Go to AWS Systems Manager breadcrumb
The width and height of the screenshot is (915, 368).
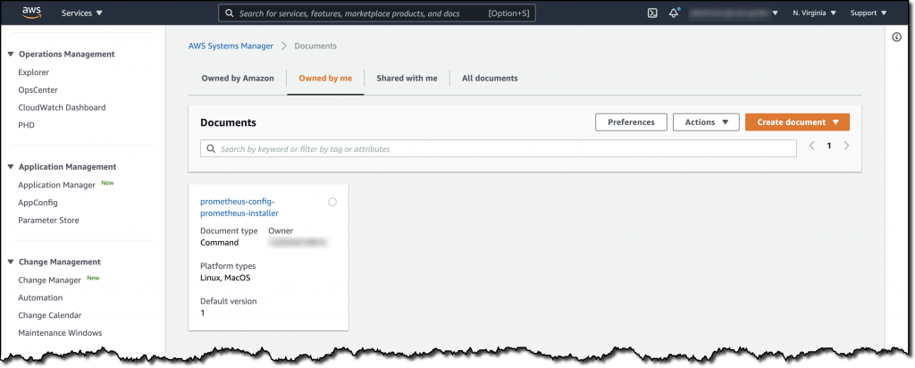(x=231, y=46)
